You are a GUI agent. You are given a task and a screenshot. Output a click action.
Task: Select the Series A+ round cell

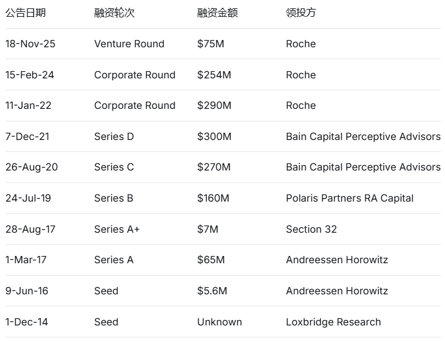point(117,229)
